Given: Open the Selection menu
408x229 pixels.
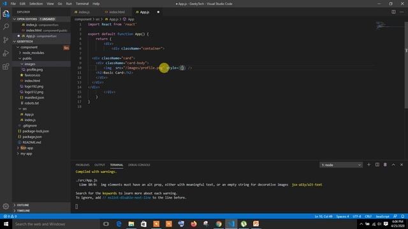Looking at the screenshot, I should tap(36, 4).
